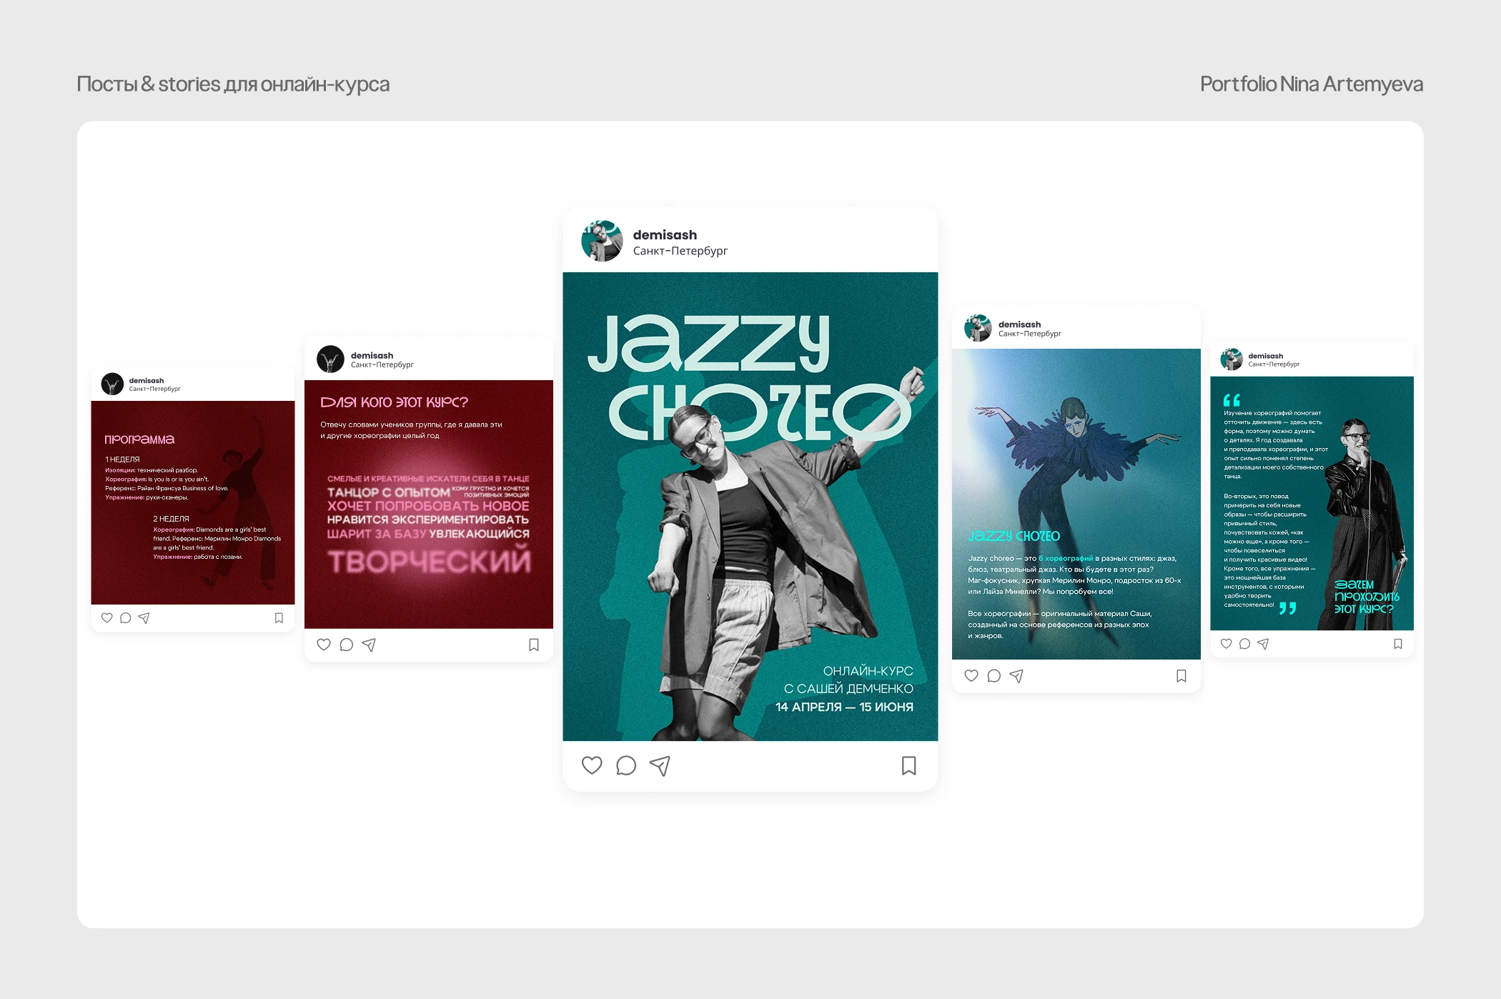Comment on the 'Зачем проходить этот курс' post
1501x999 pixels.
click(x=1245, y=643)
